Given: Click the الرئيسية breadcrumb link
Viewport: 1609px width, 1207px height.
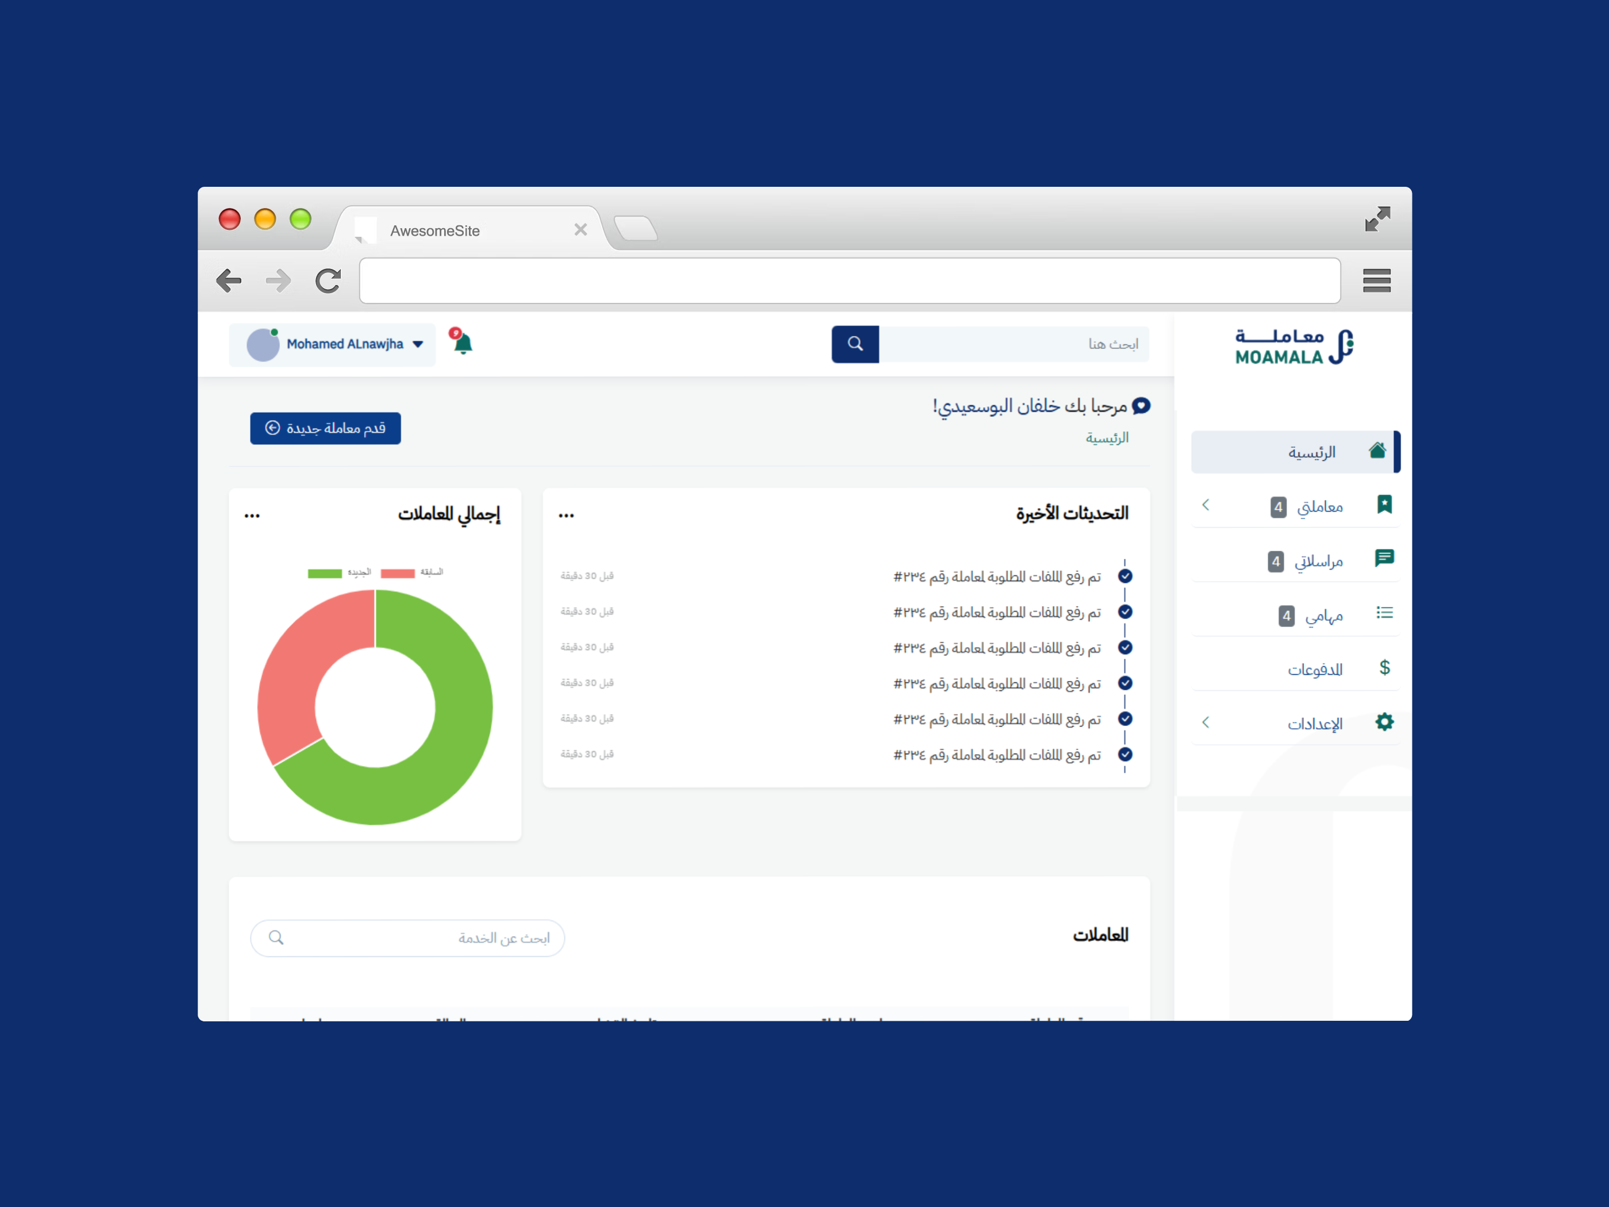Looking at the screenshot, I should pyautogui.click(x=1106, y=438).
